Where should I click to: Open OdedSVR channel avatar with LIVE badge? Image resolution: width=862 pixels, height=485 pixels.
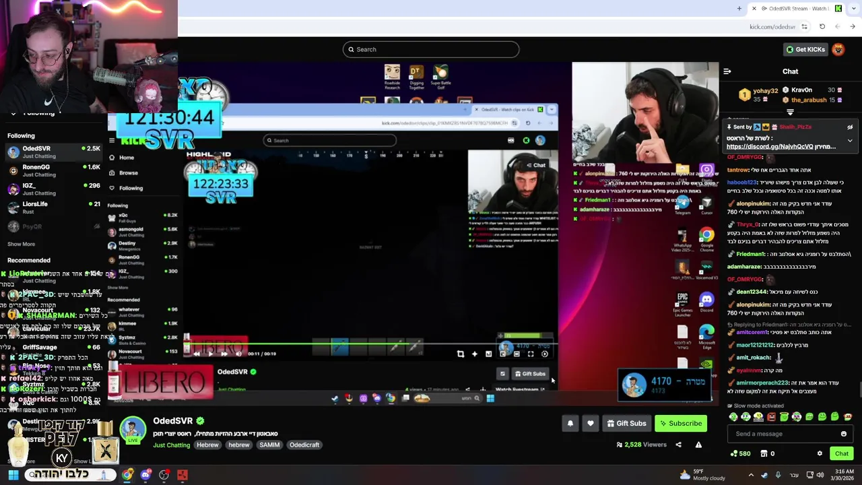pos(133,431)
